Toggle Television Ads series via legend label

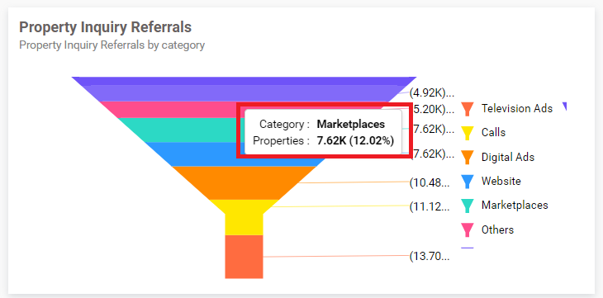click(517, 108)
